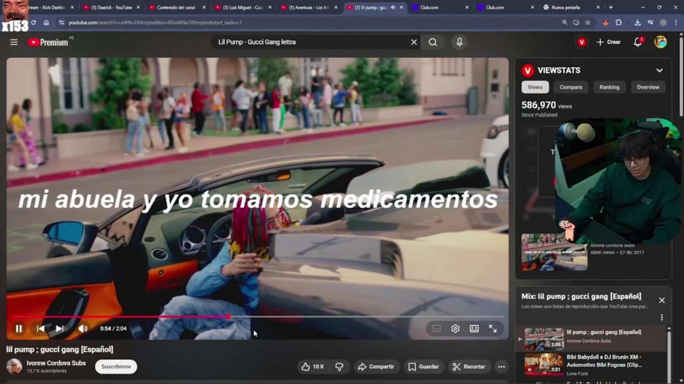Viewport: 684px width, 384px height.
Task: Open a new browser tab plus
Action: (611, 7)
